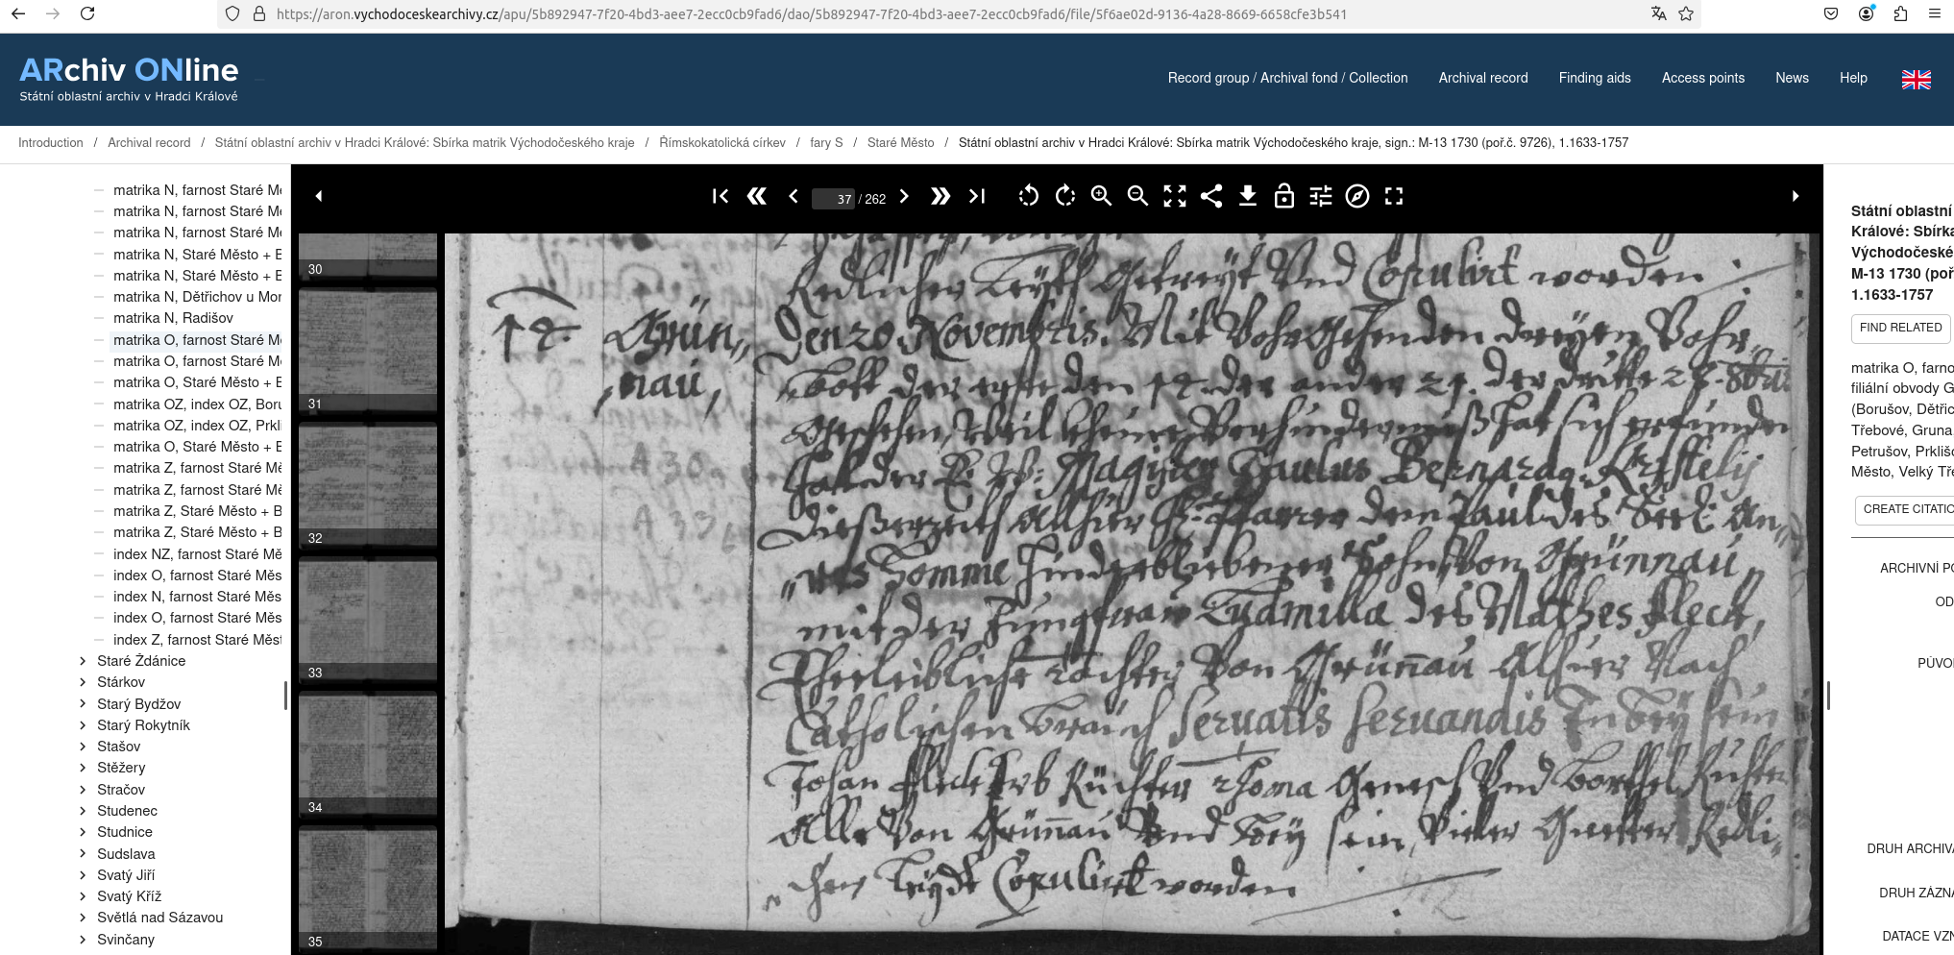
Task: Click the FIND RELATED button
Action: pyautogui.click(x=1900, y=328)
